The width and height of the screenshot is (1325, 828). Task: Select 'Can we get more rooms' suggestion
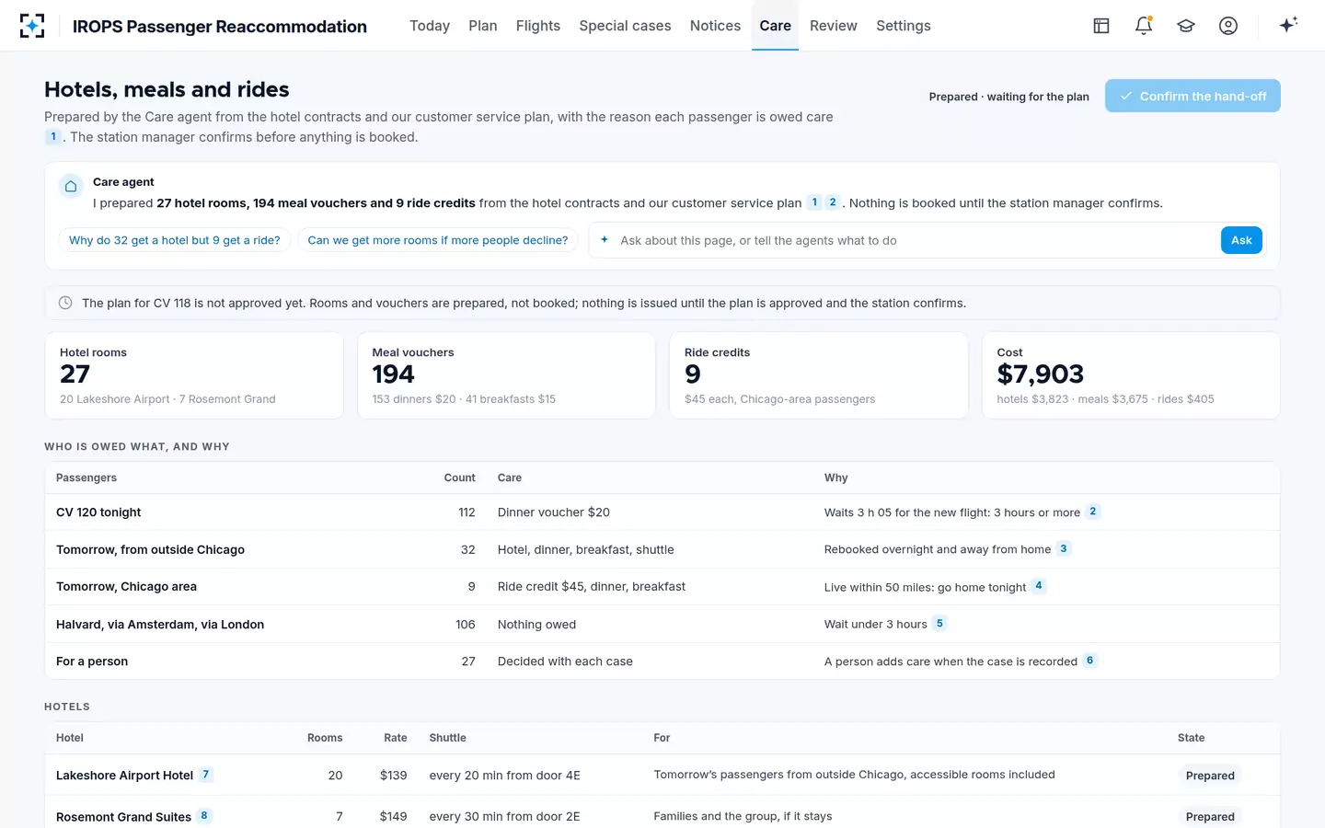[x=438, y=240]
